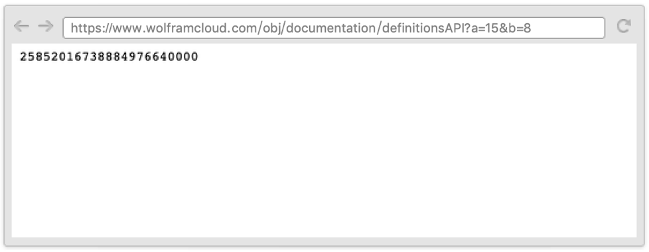Click the leading 2585 digits of the result
This screenshot has height=252, width=649.
36,56
